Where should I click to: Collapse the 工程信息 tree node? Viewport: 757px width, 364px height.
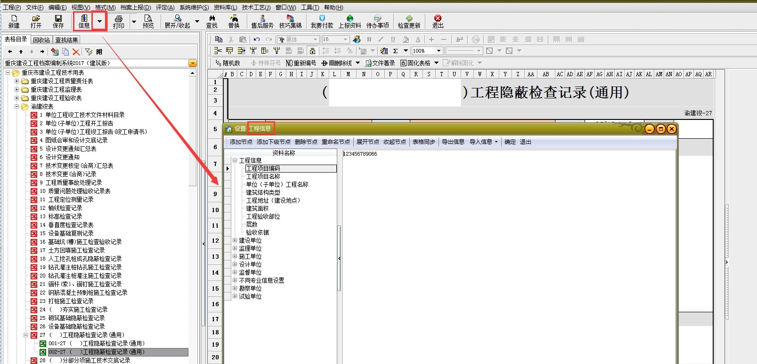tap(235, 160)
